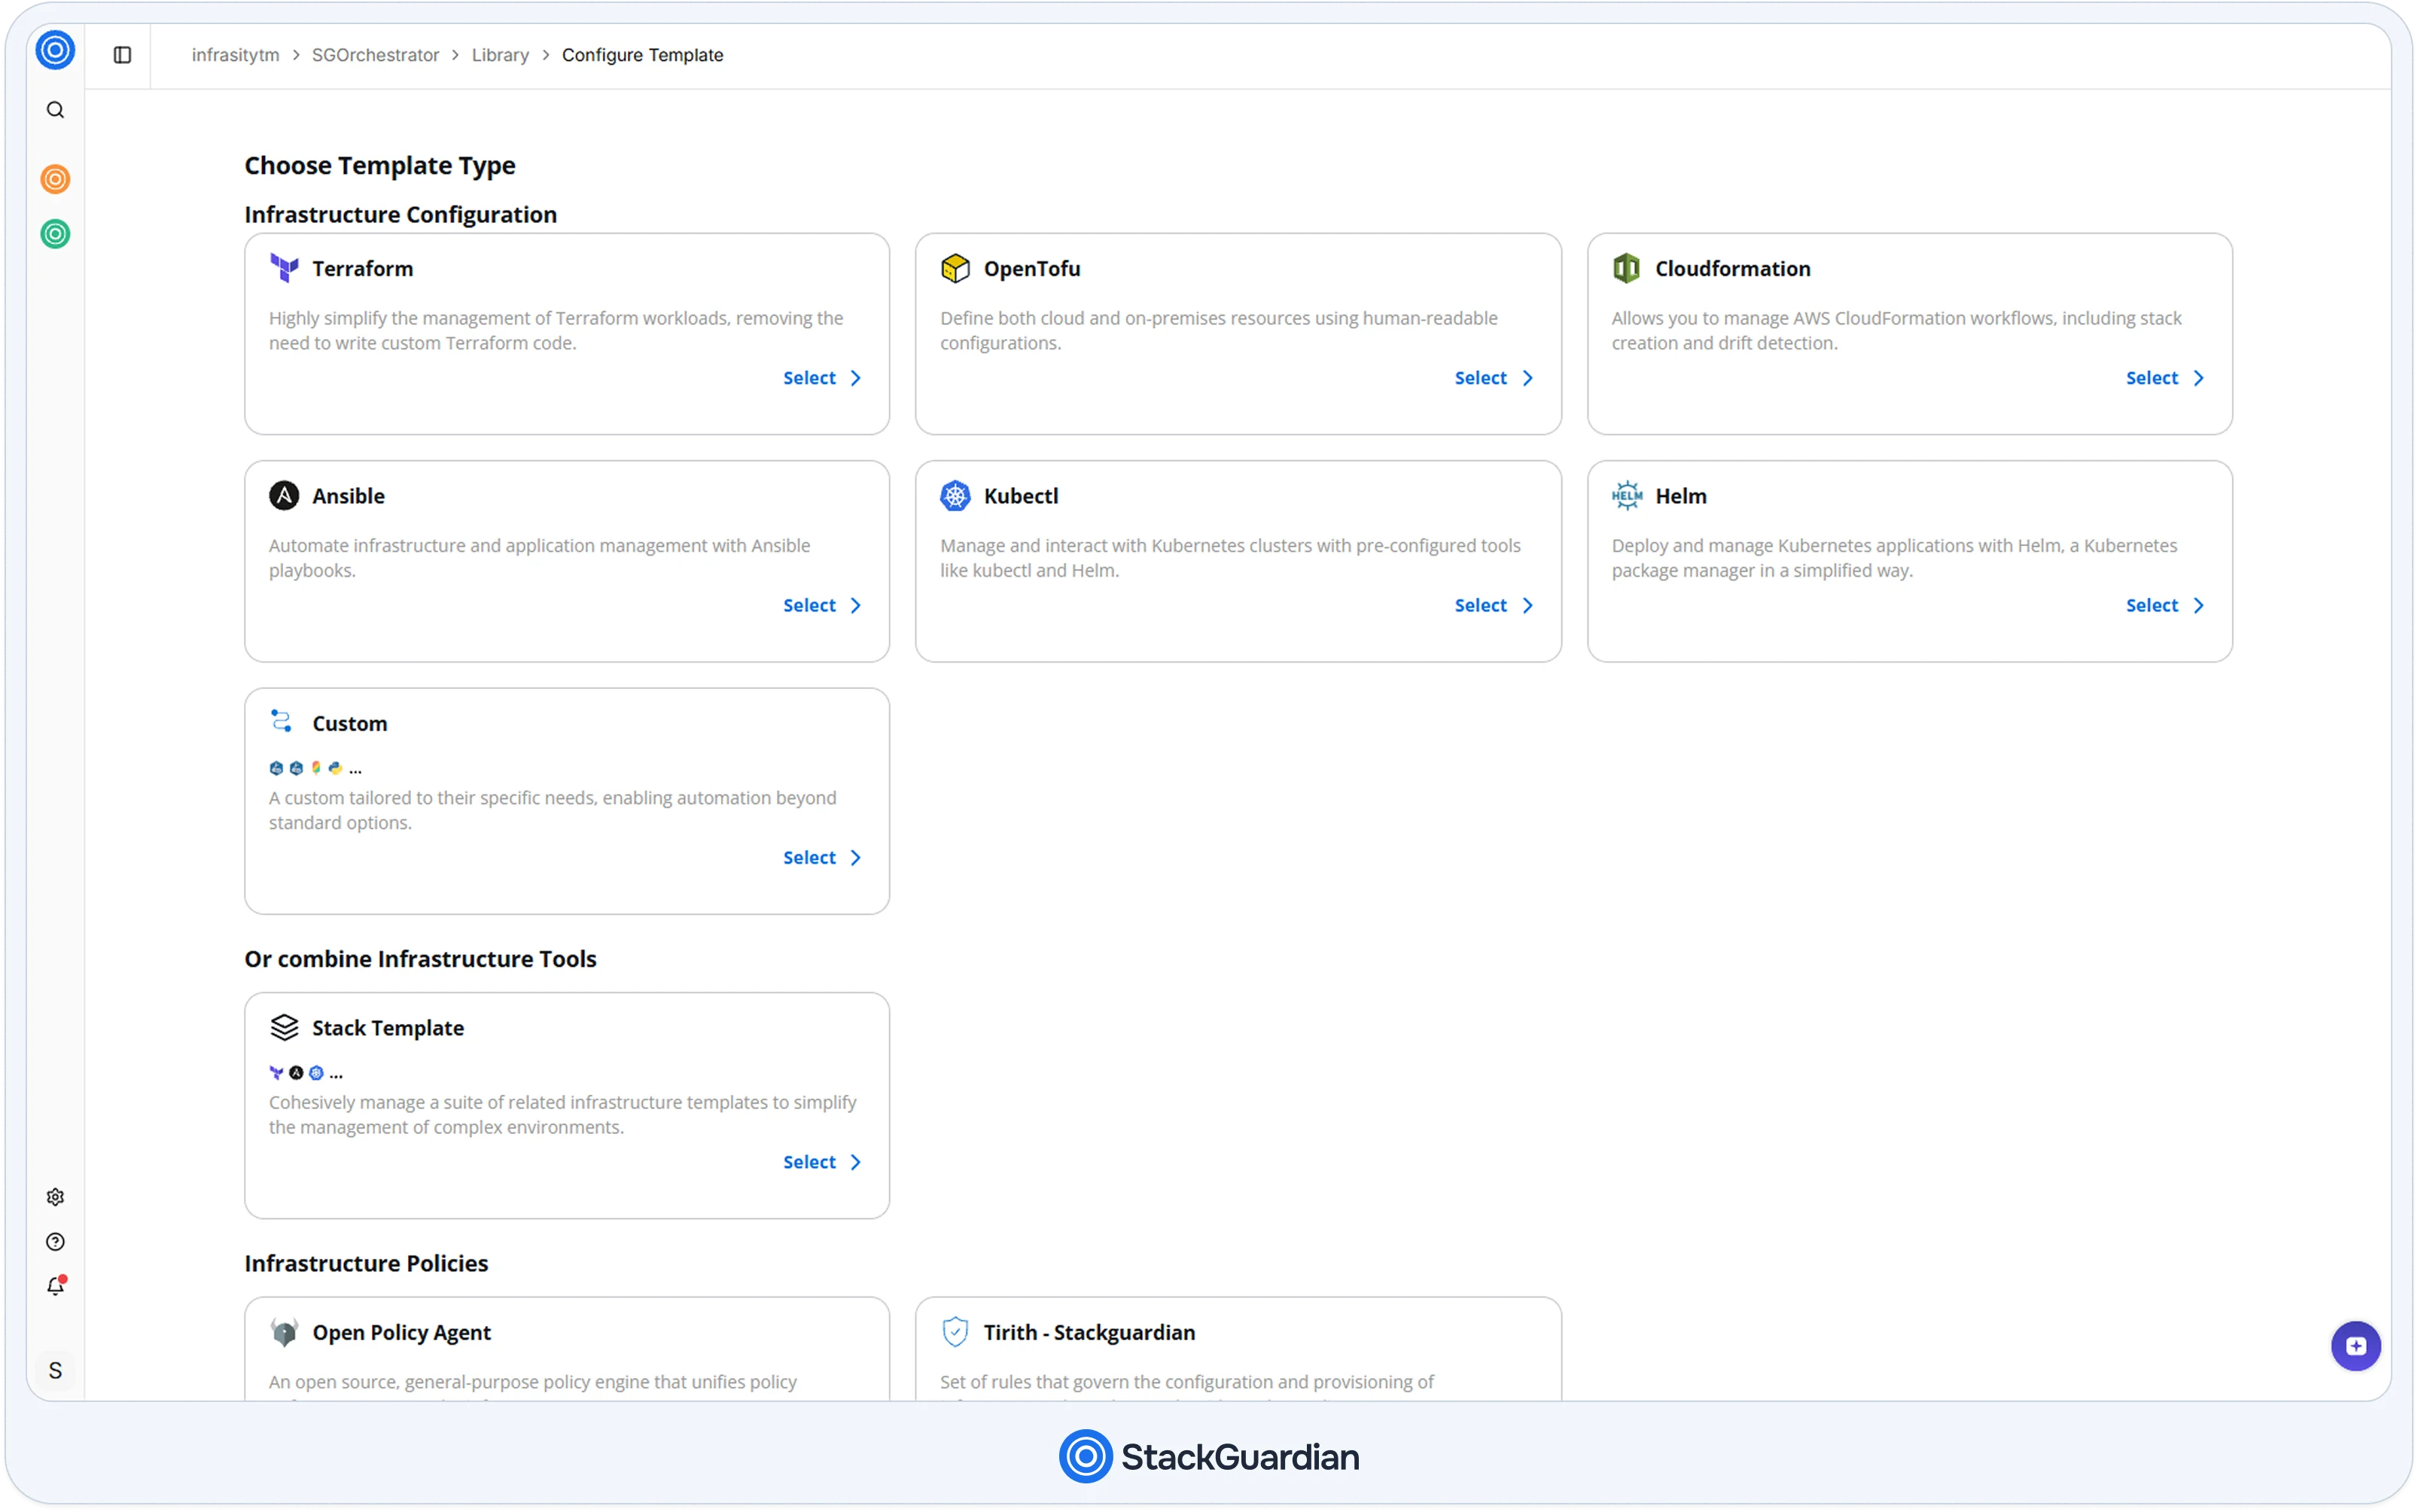
Task: Click the Stack Template tool icons row
Action: tap(305, 1073)
